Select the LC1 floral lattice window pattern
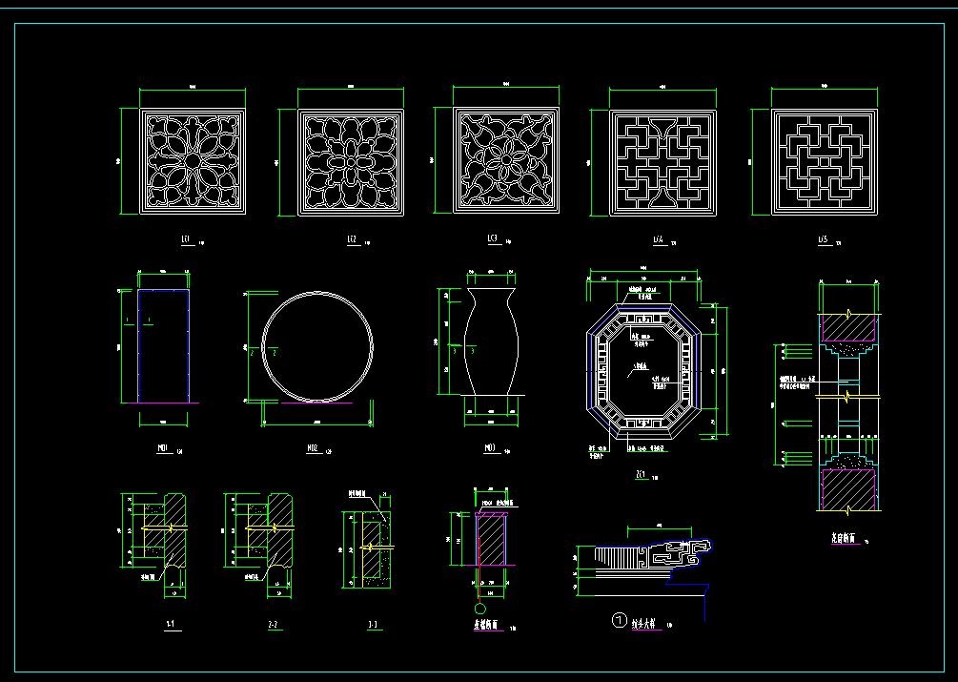 [193, 159]
